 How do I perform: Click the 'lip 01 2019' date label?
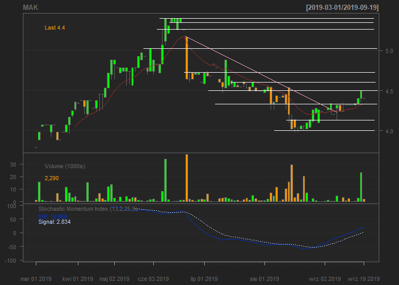point(204,279)
